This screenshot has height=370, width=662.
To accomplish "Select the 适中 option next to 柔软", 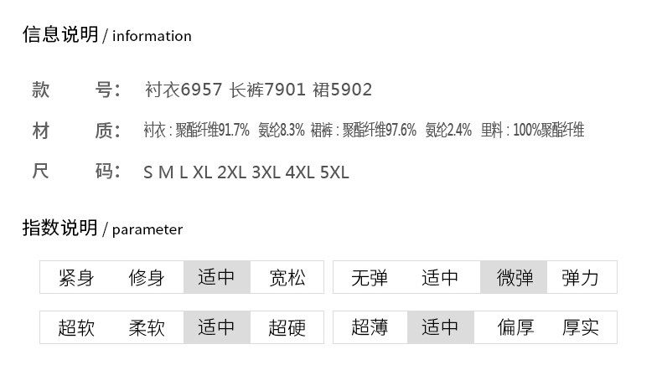I will tap(216, 327).
